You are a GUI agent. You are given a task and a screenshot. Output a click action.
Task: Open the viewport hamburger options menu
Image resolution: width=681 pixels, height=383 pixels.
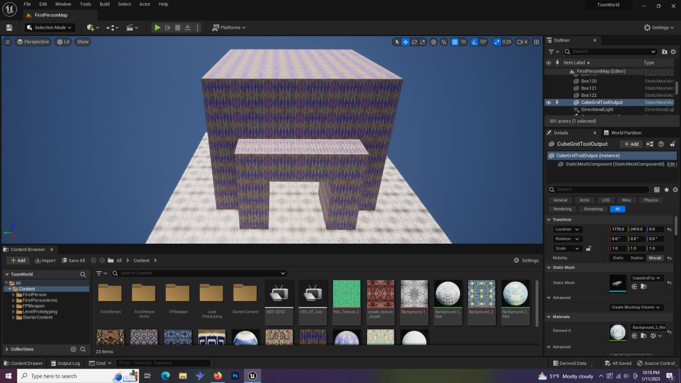click(7, 42)
